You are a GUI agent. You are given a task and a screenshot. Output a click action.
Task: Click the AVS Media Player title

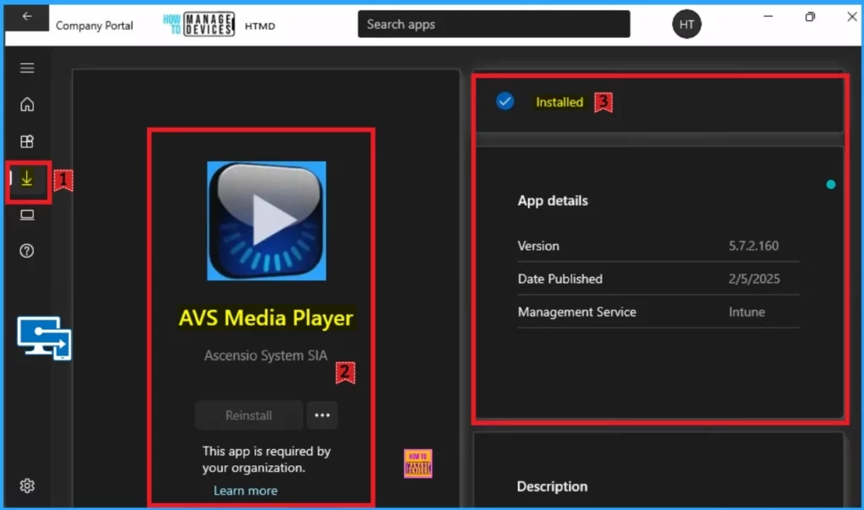tap(266, 318)
